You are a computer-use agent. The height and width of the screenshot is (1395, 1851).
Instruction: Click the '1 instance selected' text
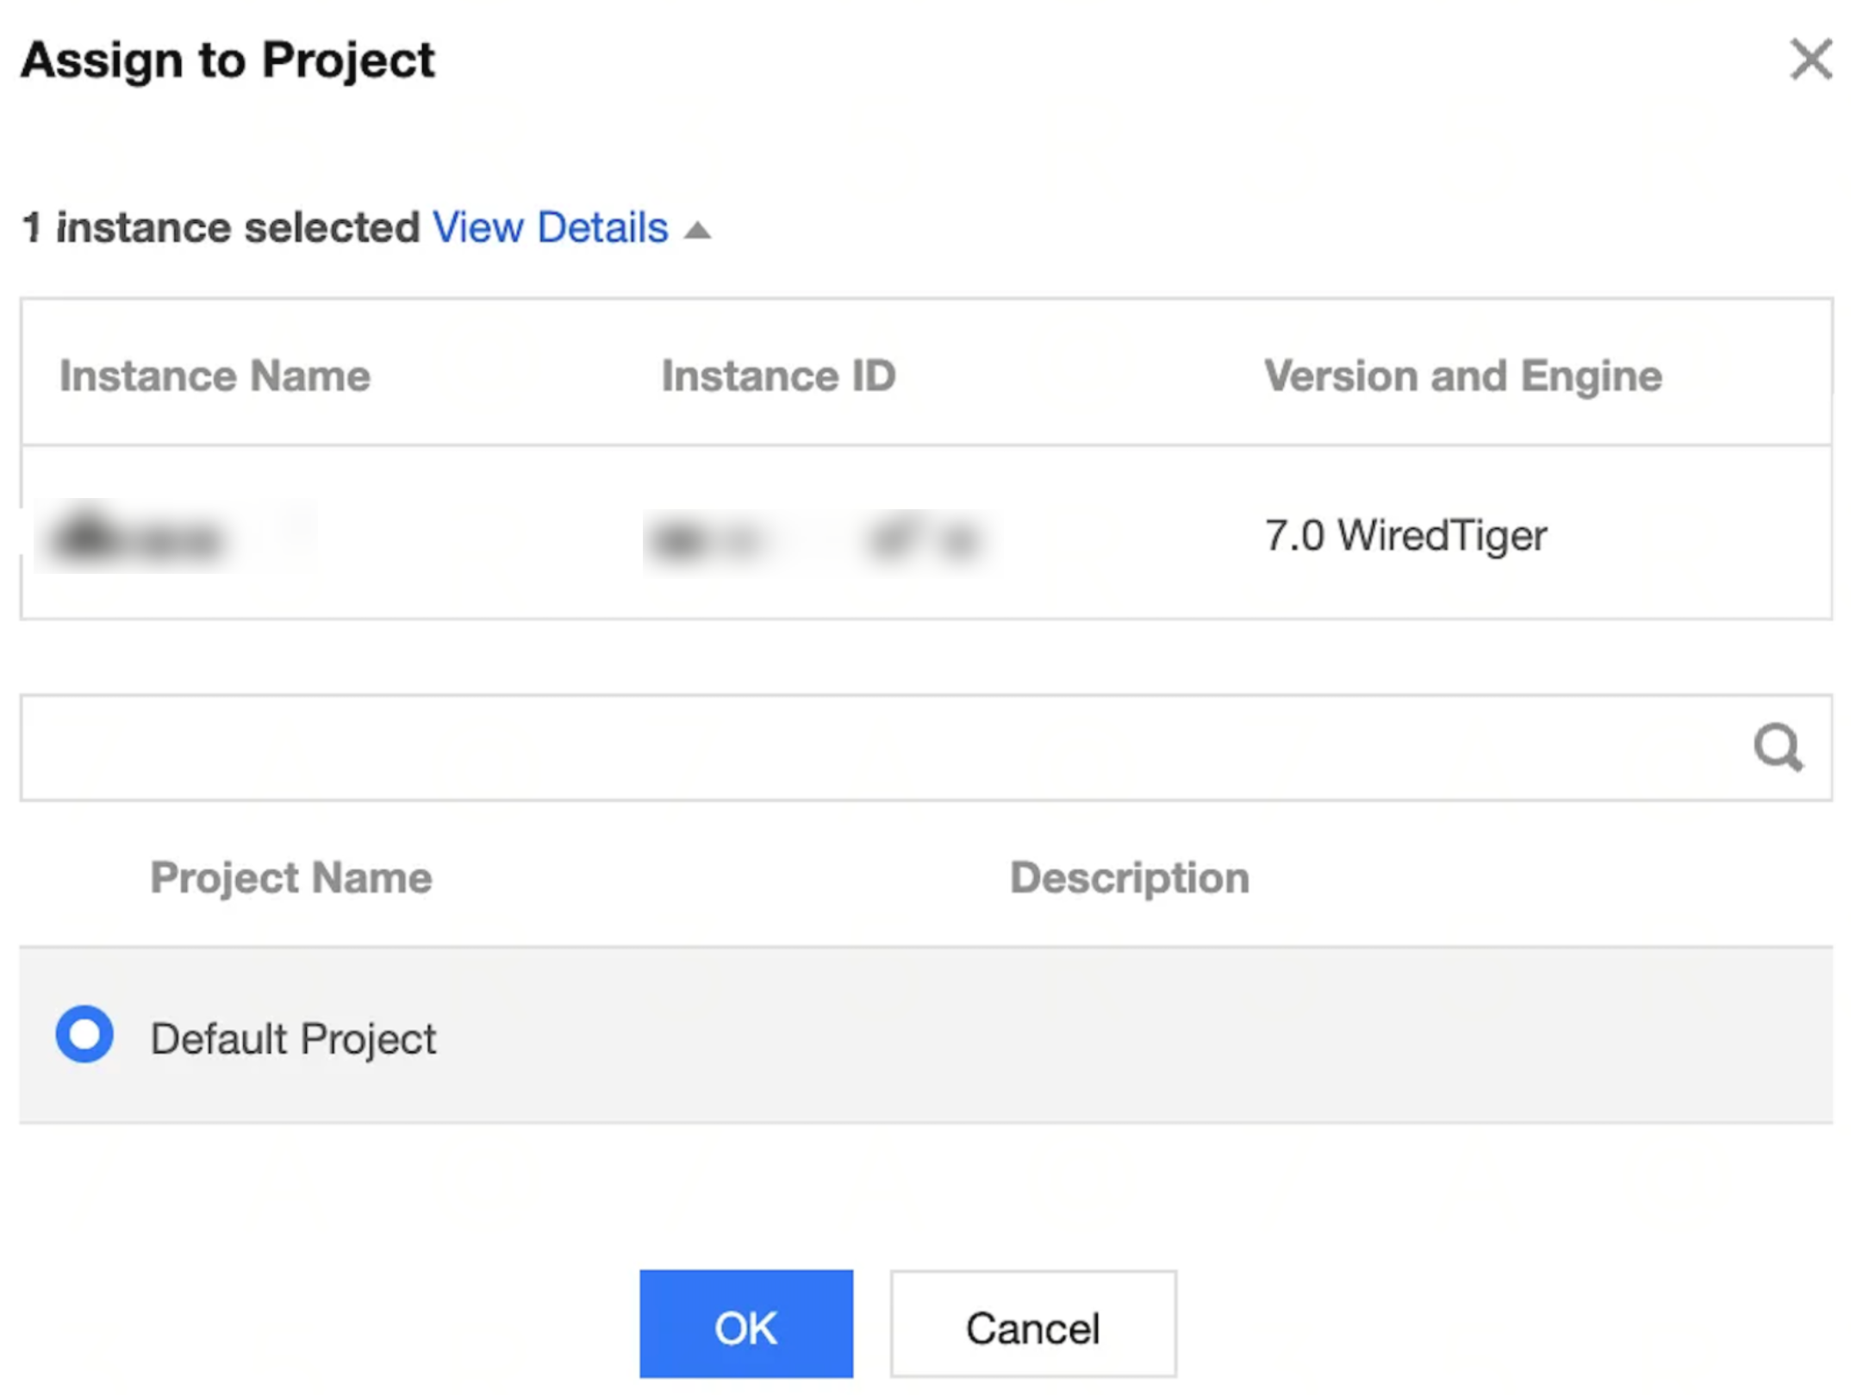(x=221, y=228)
